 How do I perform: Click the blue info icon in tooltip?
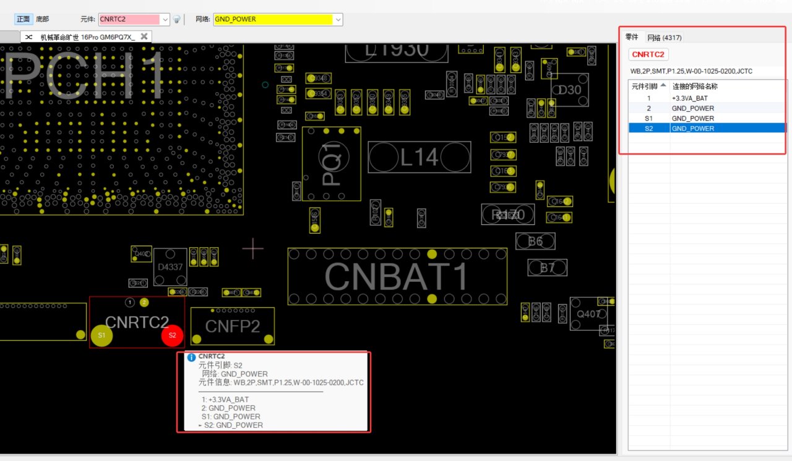191,357
